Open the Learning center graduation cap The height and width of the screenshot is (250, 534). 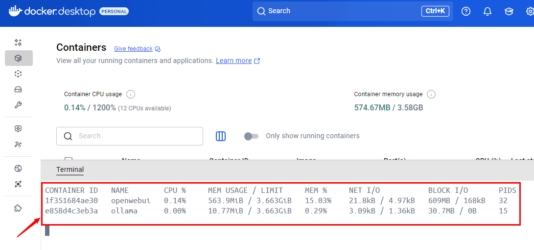(509, 11)
